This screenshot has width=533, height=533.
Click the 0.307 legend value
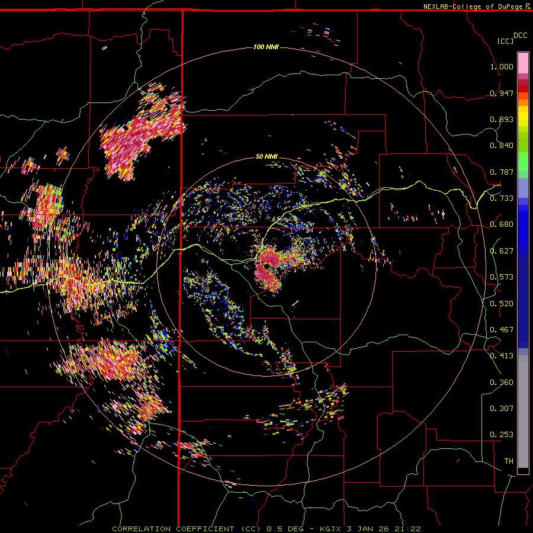(x=502, y=409)
